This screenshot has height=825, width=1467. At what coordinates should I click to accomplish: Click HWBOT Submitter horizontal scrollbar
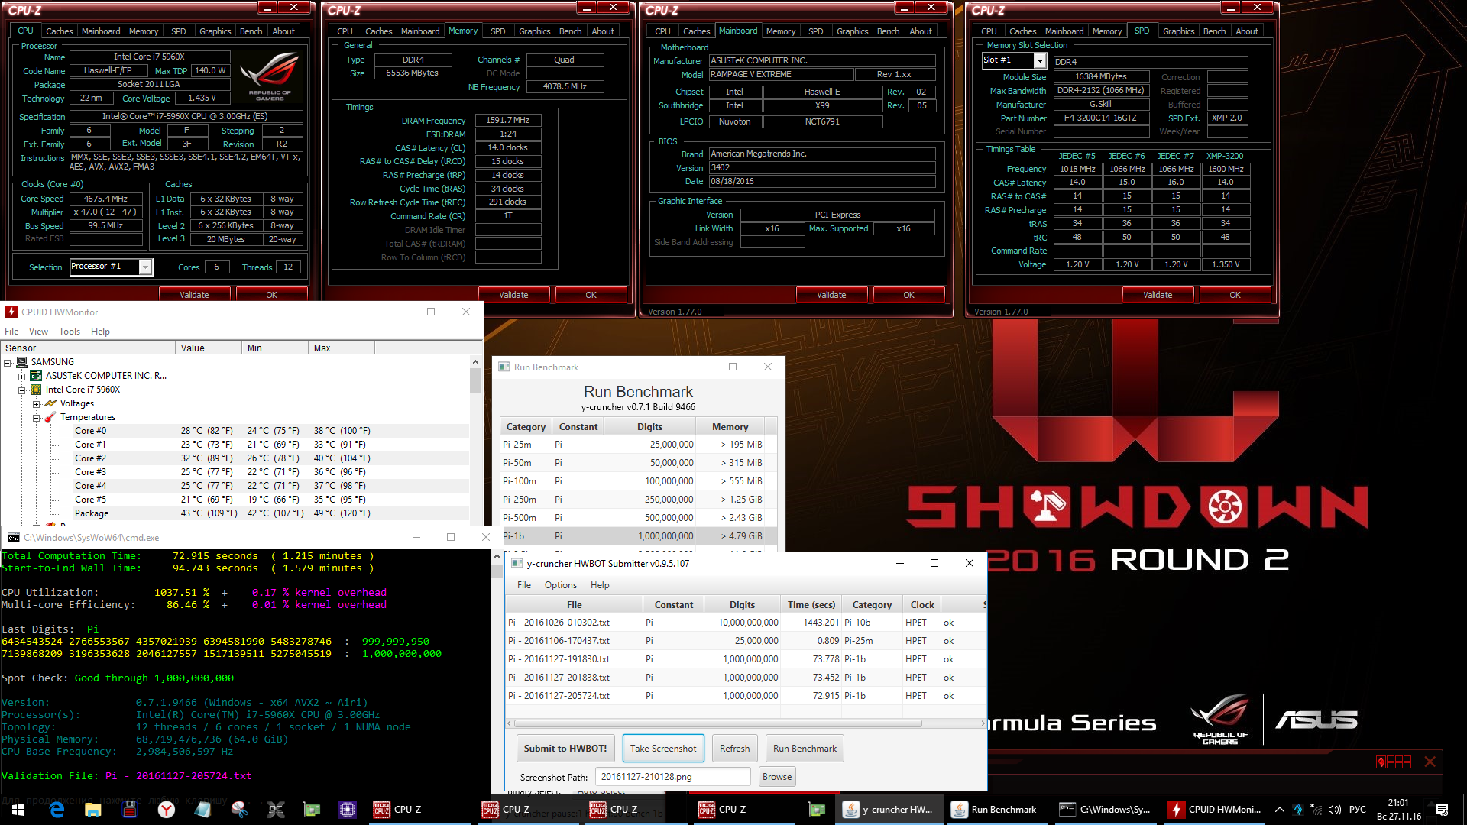(x=717, y=723)
